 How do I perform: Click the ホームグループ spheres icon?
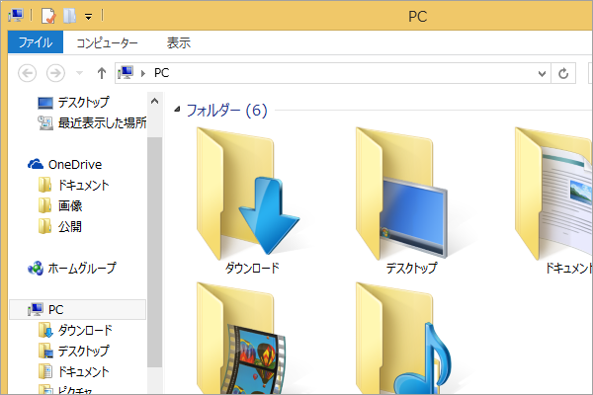pyautogui.click(x=36, y=269)
